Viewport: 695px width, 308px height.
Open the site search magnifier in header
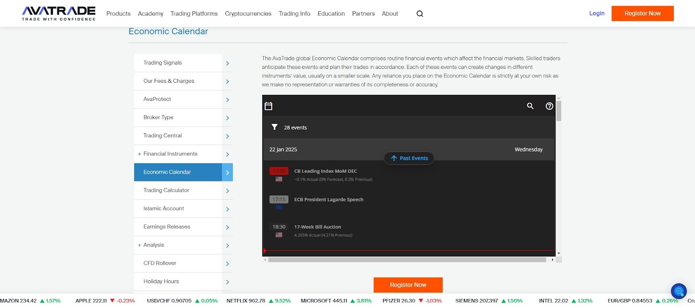point(420,13)
